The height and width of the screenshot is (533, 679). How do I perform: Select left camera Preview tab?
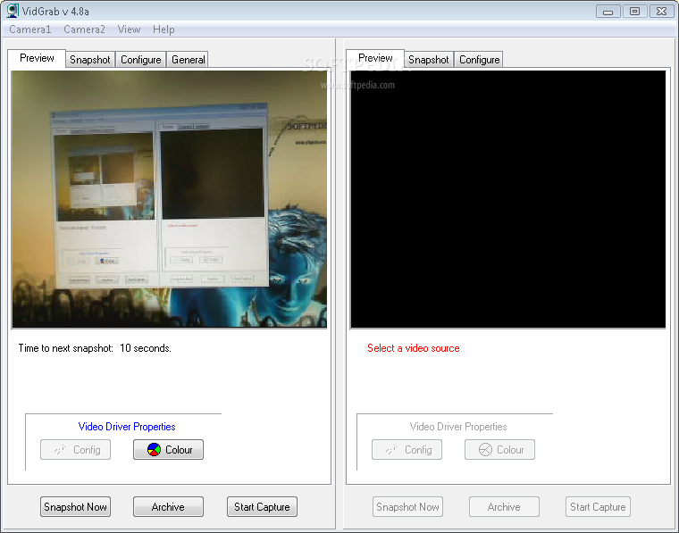pos(37,58)
